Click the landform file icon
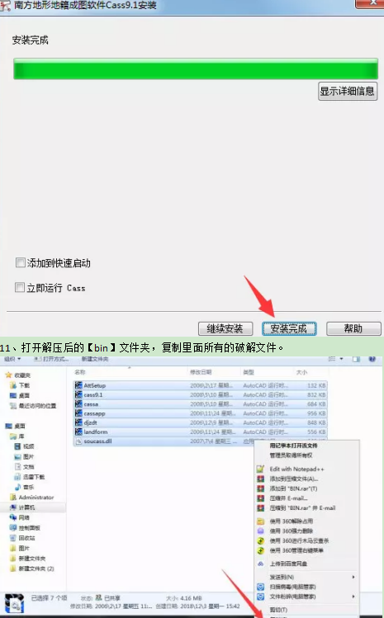The width and height of the screenshot is (384, 618). coord(78,432)
